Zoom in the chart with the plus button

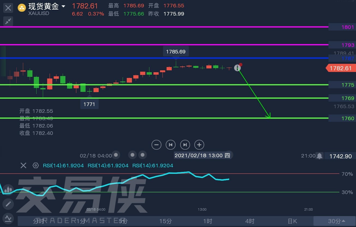click(x=199, y=145)
